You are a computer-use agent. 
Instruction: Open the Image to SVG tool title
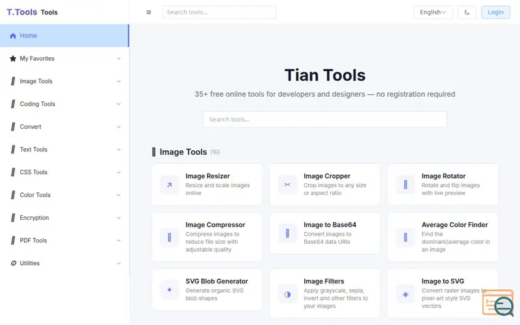[443, 281]
